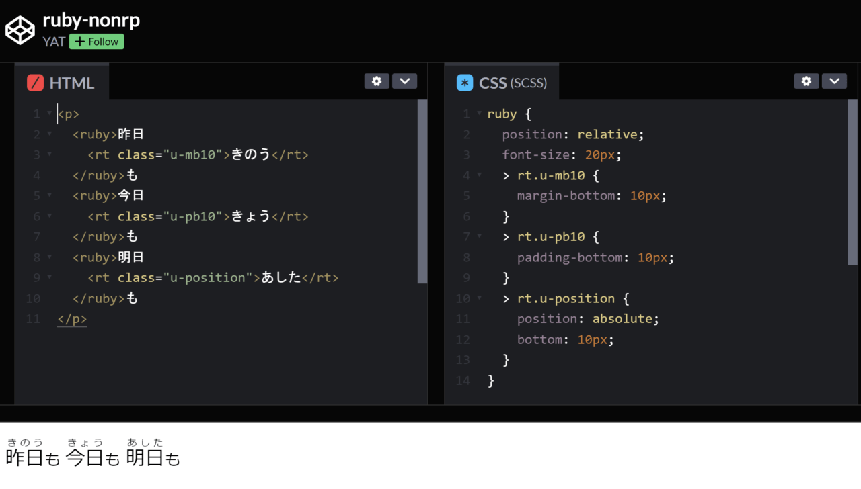Click the blue CSS asterisk icon
Screen dimensions: 861x489
(x=465, y=83)
